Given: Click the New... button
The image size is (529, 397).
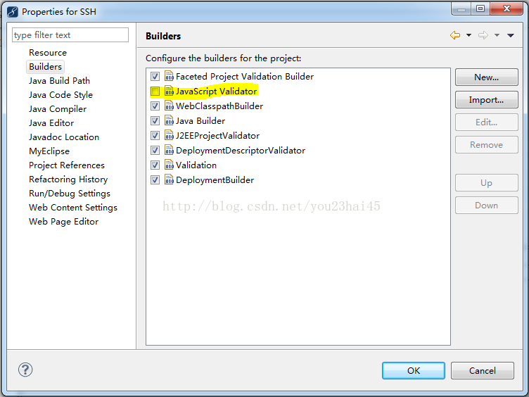Looking at the screenshot, I should (x=487, y=77).
